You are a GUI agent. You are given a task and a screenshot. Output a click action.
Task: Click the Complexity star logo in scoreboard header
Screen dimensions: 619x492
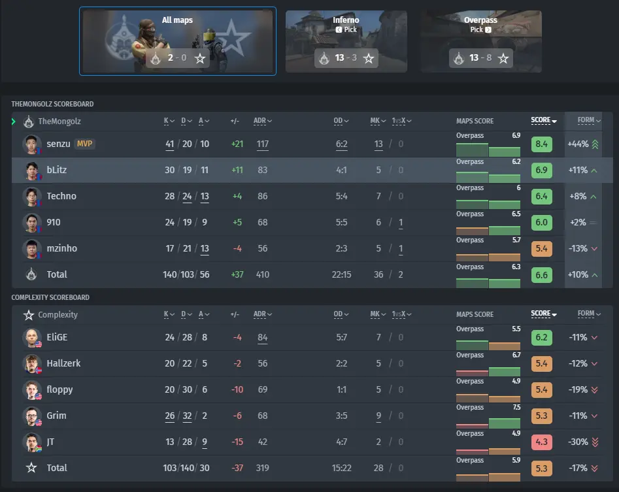point(28,315)
